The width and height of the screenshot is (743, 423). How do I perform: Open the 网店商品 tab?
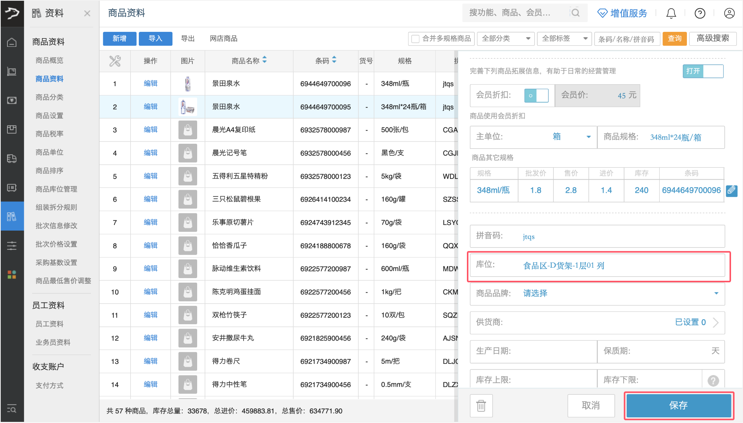[x=223, y=39]
